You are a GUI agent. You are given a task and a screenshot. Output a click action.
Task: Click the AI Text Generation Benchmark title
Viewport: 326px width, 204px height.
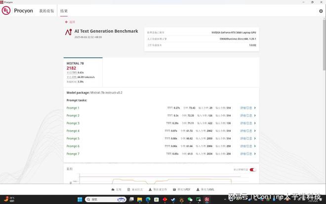[x=106, y=31]
